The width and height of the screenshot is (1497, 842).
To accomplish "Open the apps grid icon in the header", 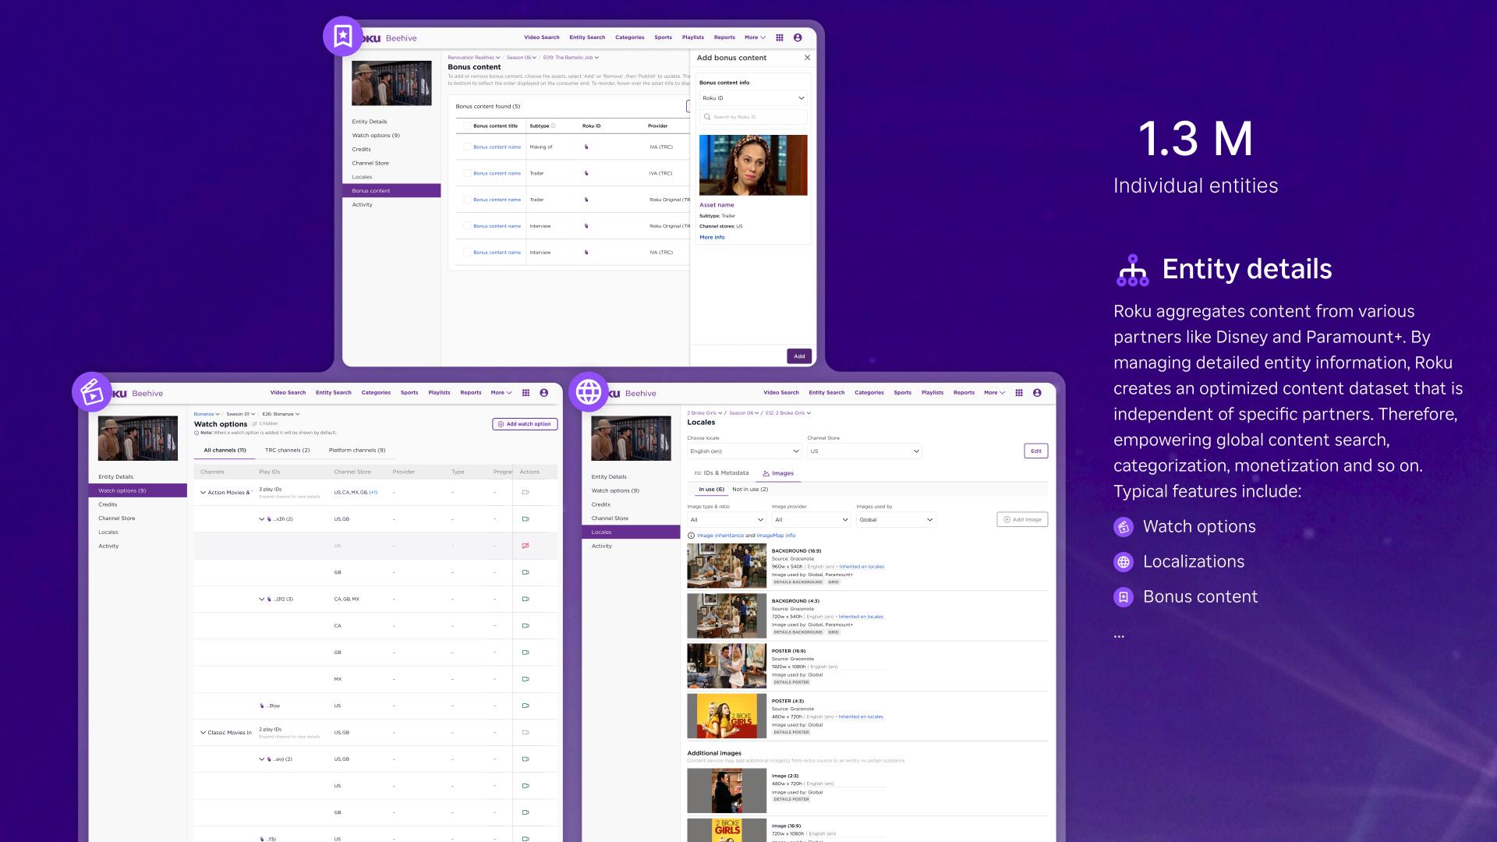I will coord(780,37).
